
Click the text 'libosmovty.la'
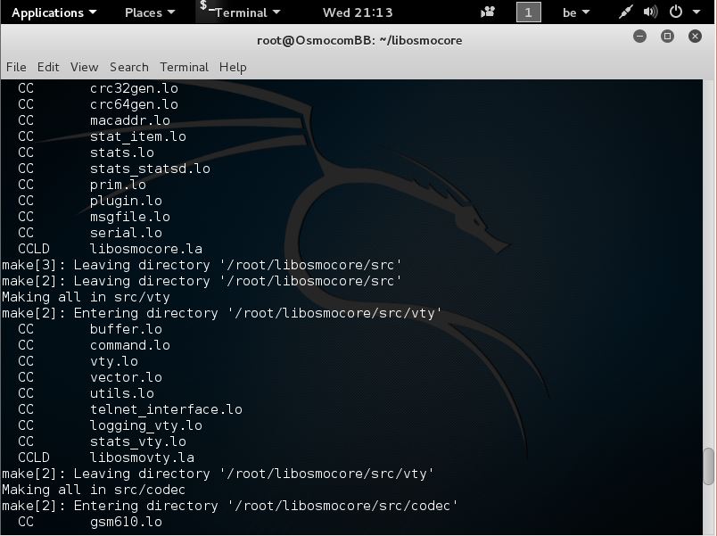click(x=142, y=458)
